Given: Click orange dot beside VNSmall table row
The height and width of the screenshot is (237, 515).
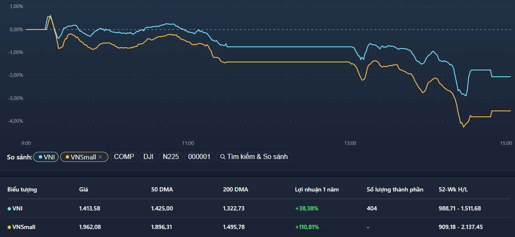Looking at the screenshot, I should pyautogui.click(x=9, y=227).
